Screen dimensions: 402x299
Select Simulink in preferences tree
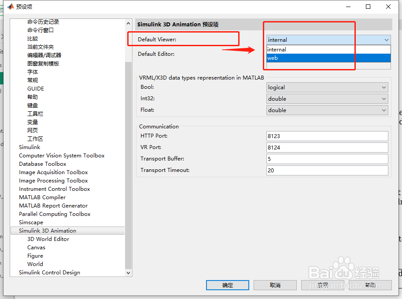[30, 147]
